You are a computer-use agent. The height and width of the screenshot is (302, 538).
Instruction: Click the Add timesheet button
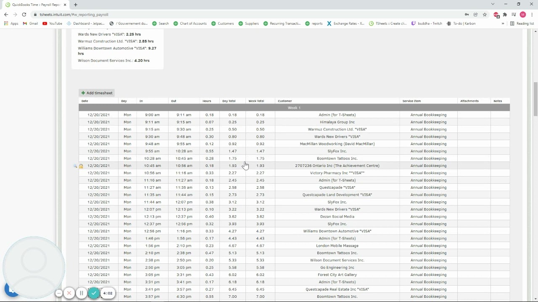click(x=97, y=93)
